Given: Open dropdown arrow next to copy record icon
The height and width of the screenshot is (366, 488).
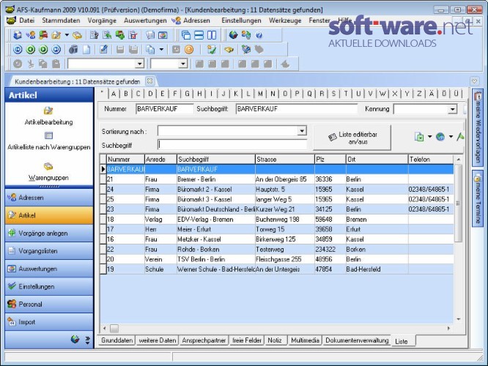Looking at the screenshot, I should click(x=161, y=50).
